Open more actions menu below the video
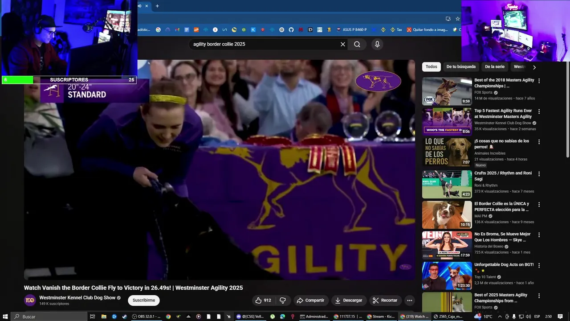 tap(410, 300)
